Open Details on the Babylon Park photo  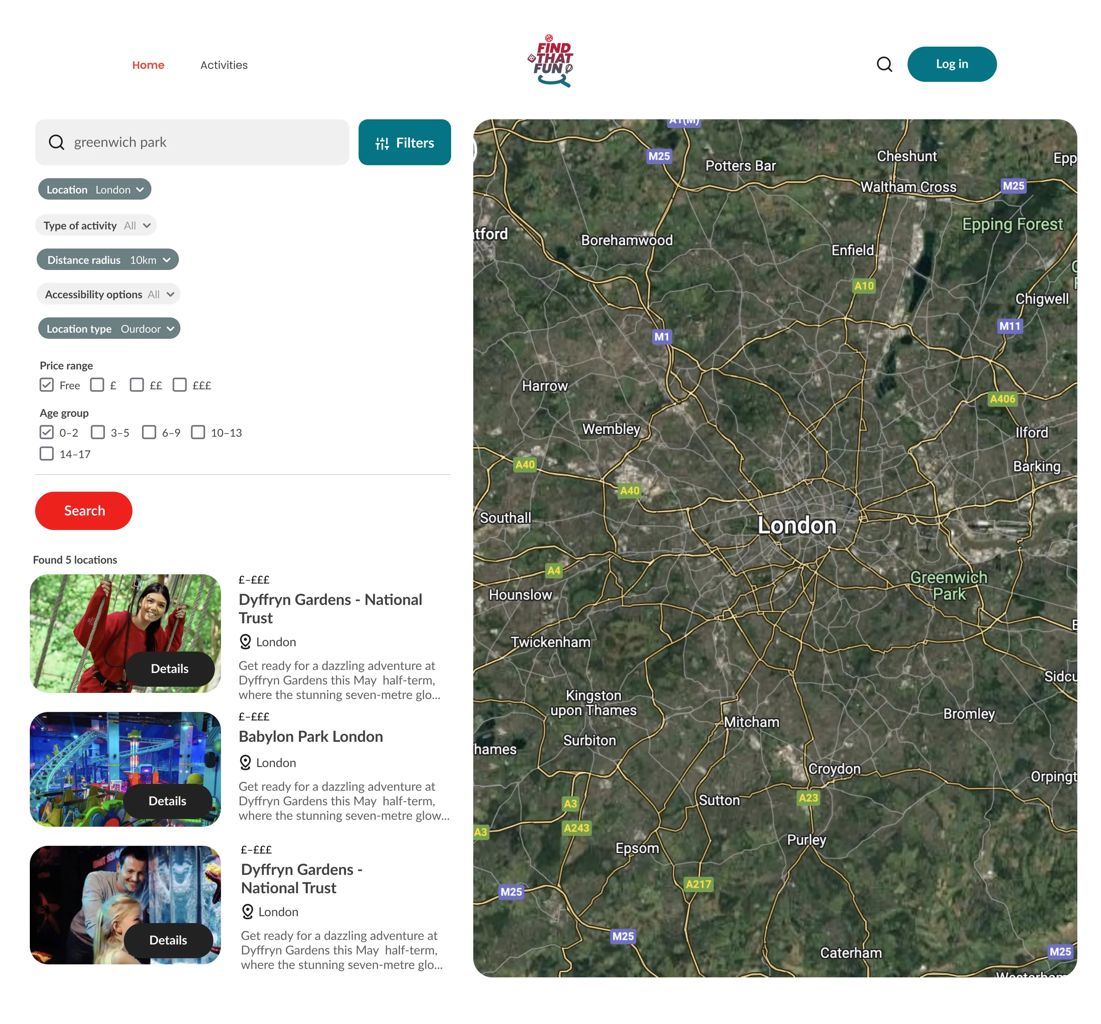(167, 801)
